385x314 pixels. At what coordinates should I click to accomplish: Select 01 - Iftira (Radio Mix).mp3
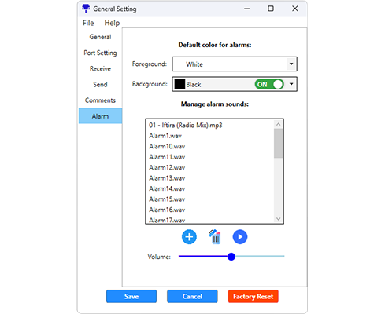point(209,125)
